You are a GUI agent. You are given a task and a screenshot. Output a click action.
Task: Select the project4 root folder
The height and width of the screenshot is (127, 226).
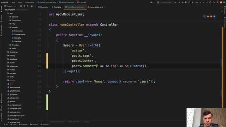click(11, 10)
